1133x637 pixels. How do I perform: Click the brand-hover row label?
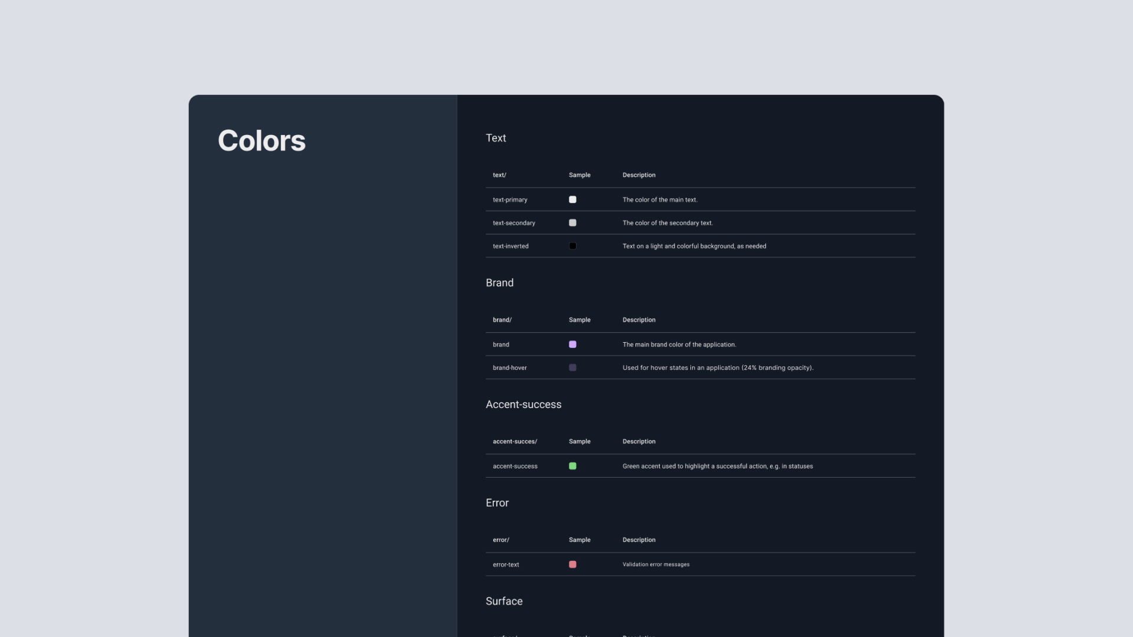(x=509, y=367)
